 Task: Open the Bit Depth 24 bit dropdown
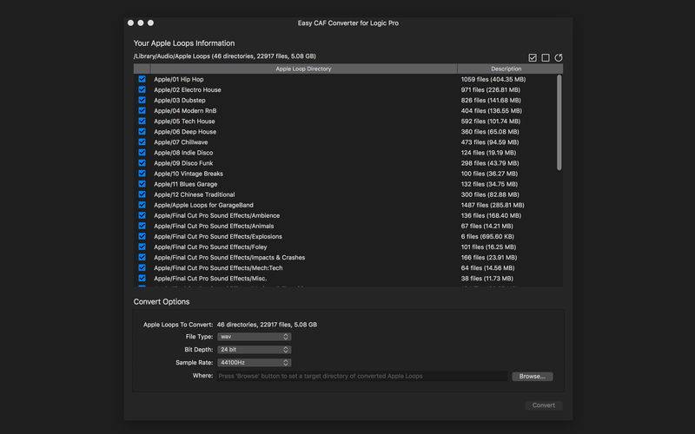pos(254,350)
